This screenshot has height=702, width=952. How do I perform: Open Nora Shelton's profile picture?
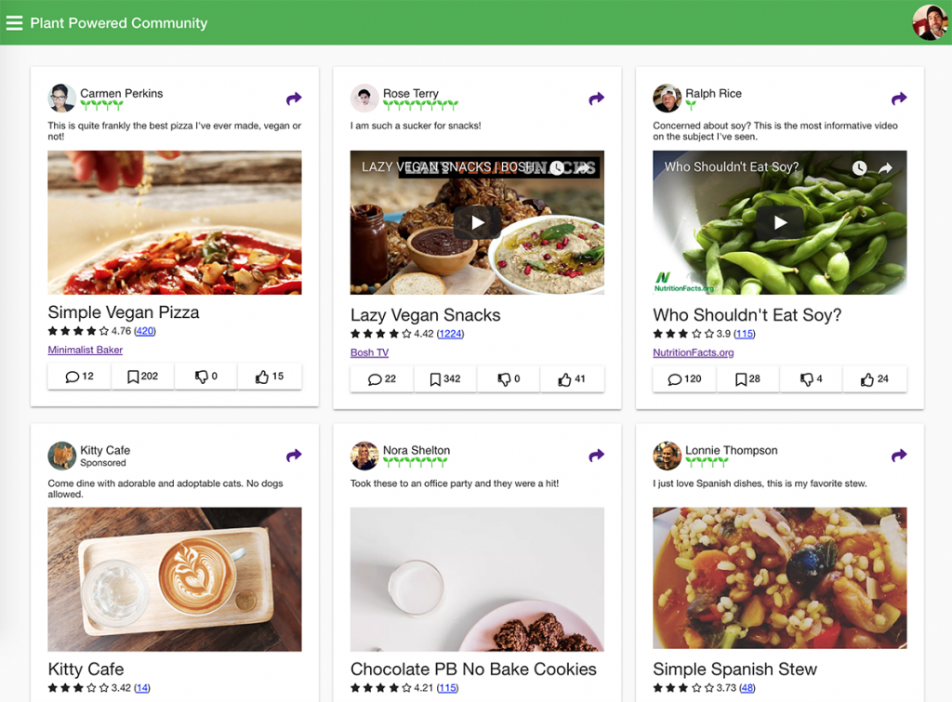[x=364, y=456]
